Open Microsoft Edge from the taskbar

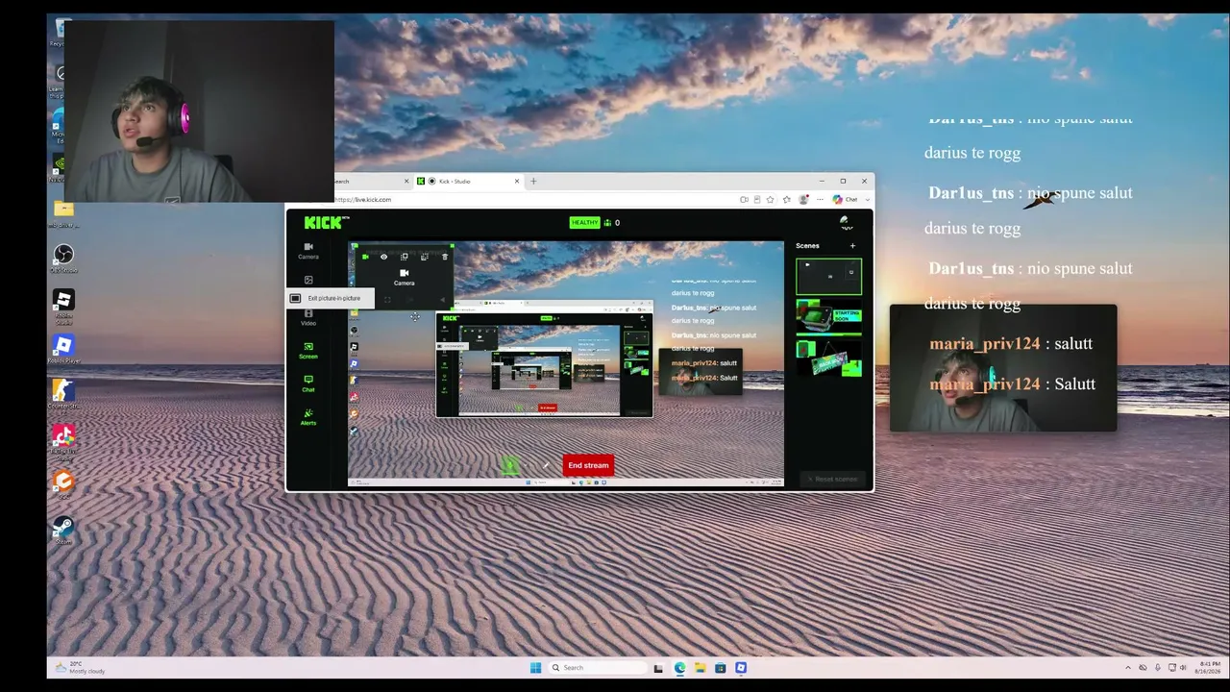pos(679,668)
